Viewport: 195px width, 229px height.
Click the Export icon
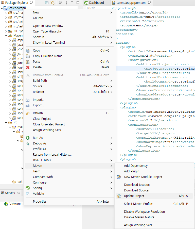point(28,105)
